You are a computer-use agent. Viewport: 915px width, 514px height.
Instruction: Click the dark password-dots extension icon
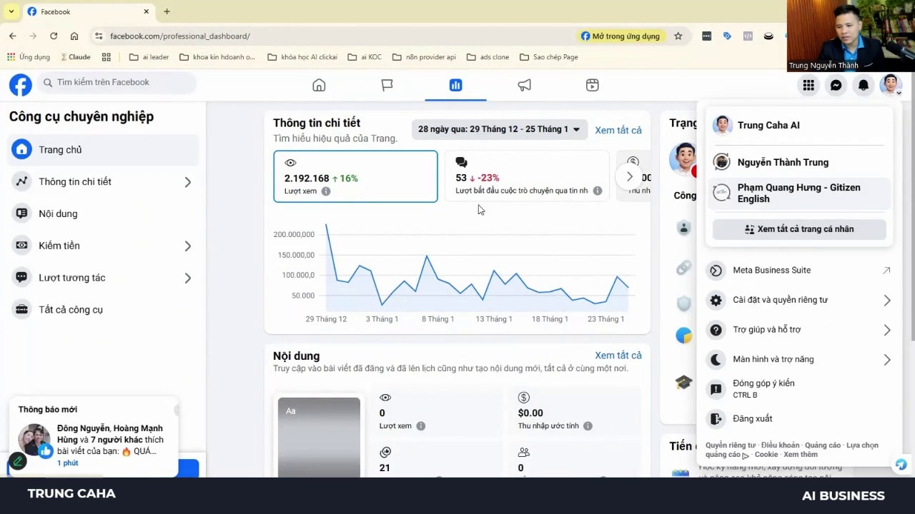coord(706,36)
